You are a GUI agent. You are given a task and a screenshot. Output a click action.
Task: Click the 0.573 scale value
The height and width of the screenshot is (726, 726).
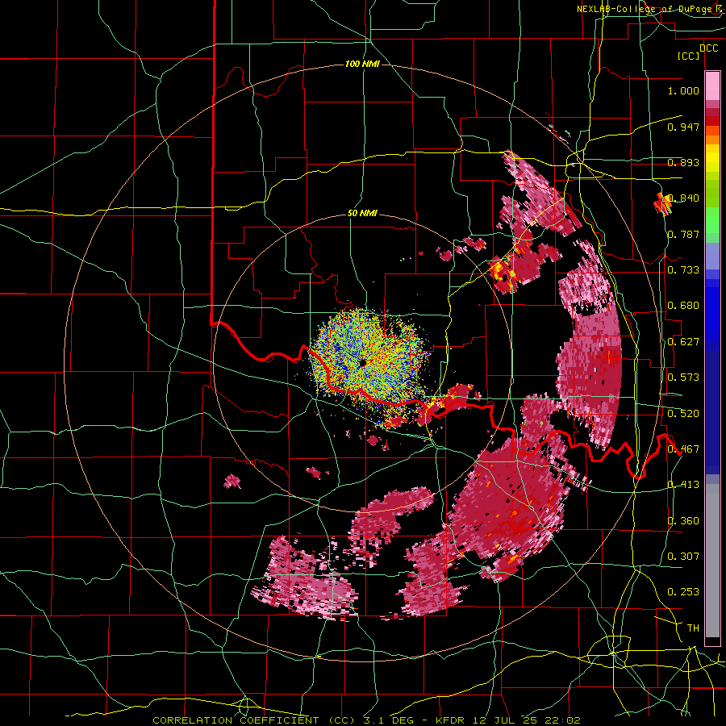683,378
